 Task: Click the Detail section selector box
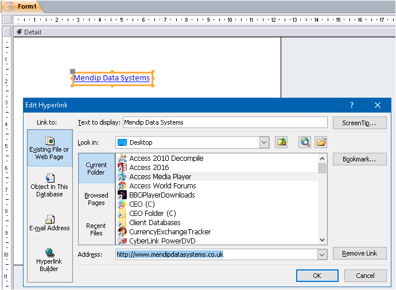click(x=7, y=32)
